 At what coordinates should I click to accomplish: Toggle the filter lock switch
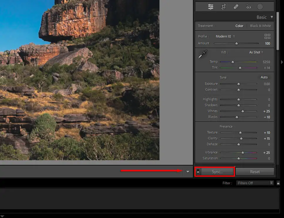(278, 183)
